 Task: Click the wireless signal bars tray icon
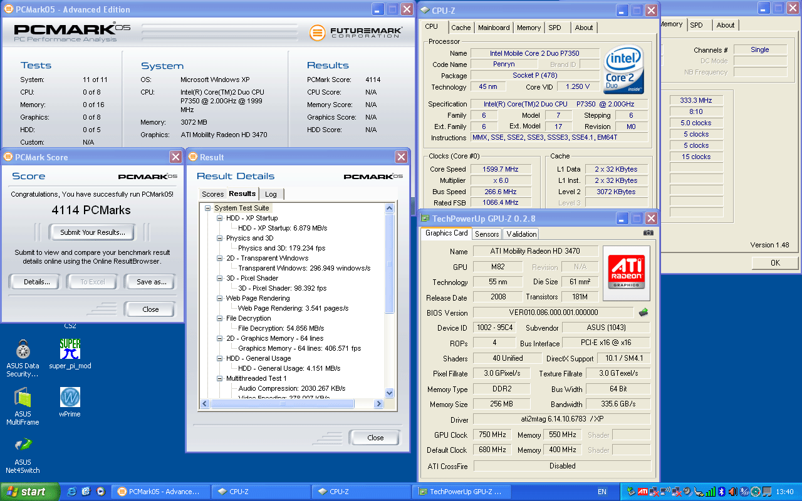click(710, 492)
